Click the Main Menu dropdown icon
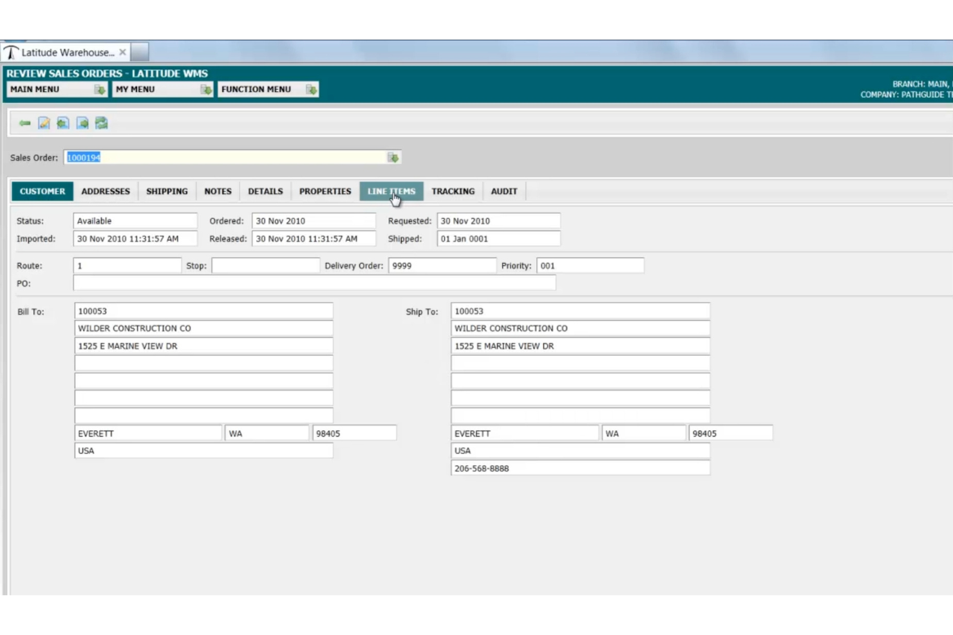This screenshot has height=635, width=953. pos(100,89)
